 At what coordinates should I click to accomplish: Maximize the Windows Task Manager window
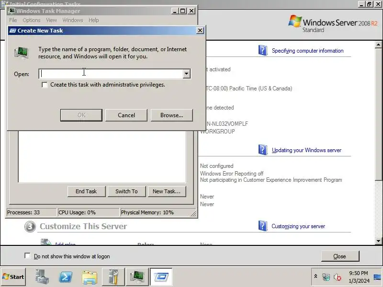[183, 11]
